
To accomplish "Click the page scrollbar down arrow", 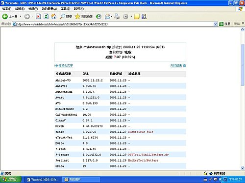I will [x=243, y=168].
